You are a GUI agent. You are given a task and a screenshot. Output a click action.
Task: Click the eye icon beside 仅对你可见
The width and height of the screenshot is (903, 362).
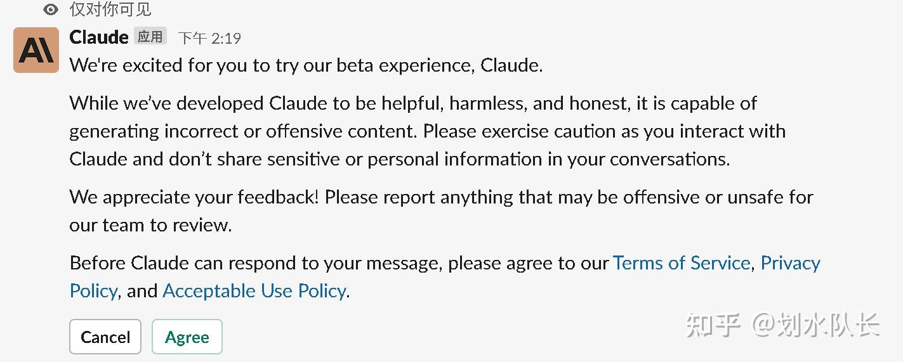pos(51,10)
